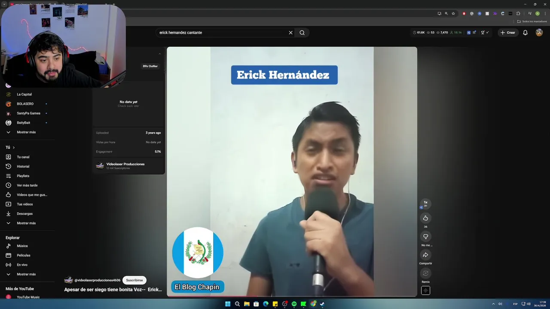Screen dimensions: 550x309
Task: Open Ver más tarde
Action: pyautogui.click(x=27, y=185)
